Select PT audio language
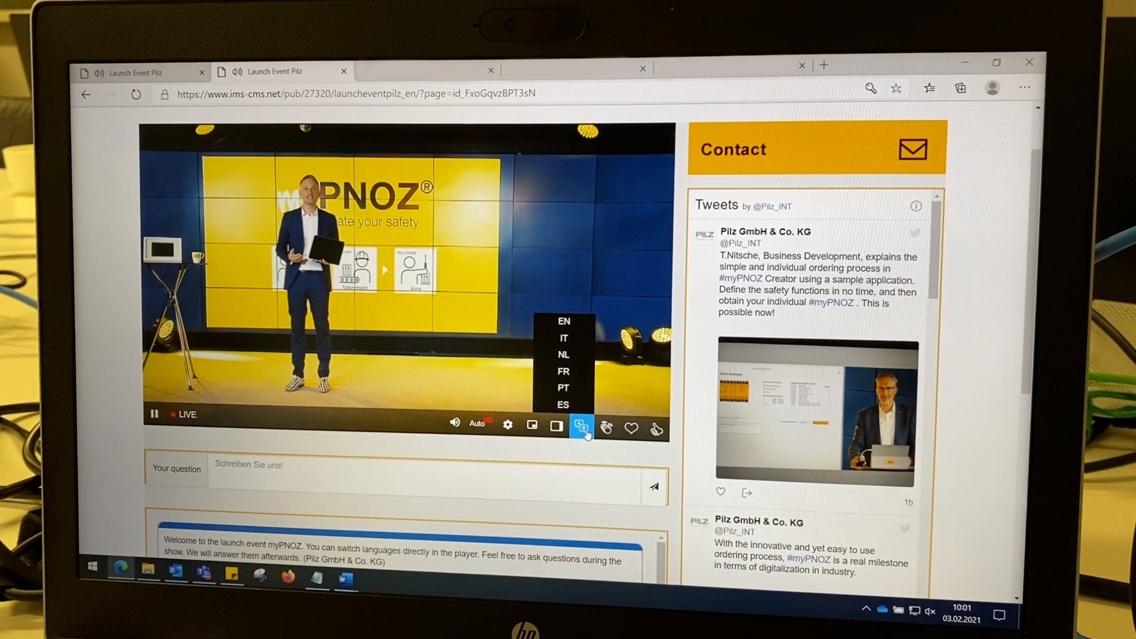The width and height of the screenshot is (1136, 639). (x=563, y=388)
